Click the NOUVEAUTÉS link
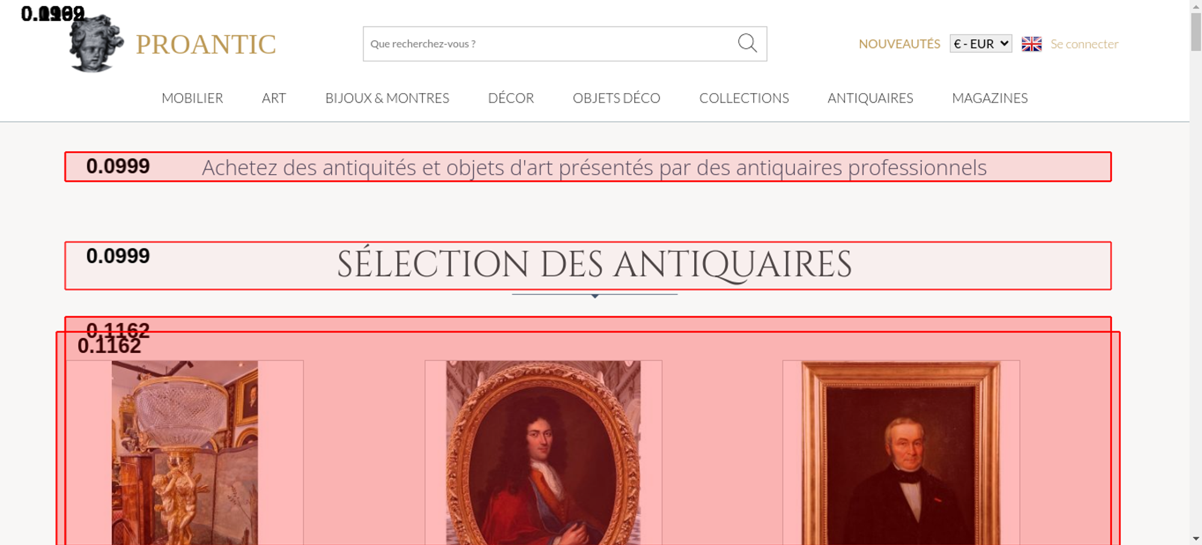The height and width of the screenshot is (545, 1202). tap(899, 44)
